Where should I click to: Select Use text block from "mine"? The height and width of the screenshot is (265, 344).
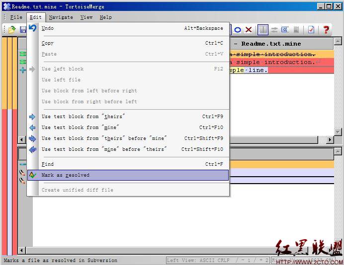tap(128, 128)
